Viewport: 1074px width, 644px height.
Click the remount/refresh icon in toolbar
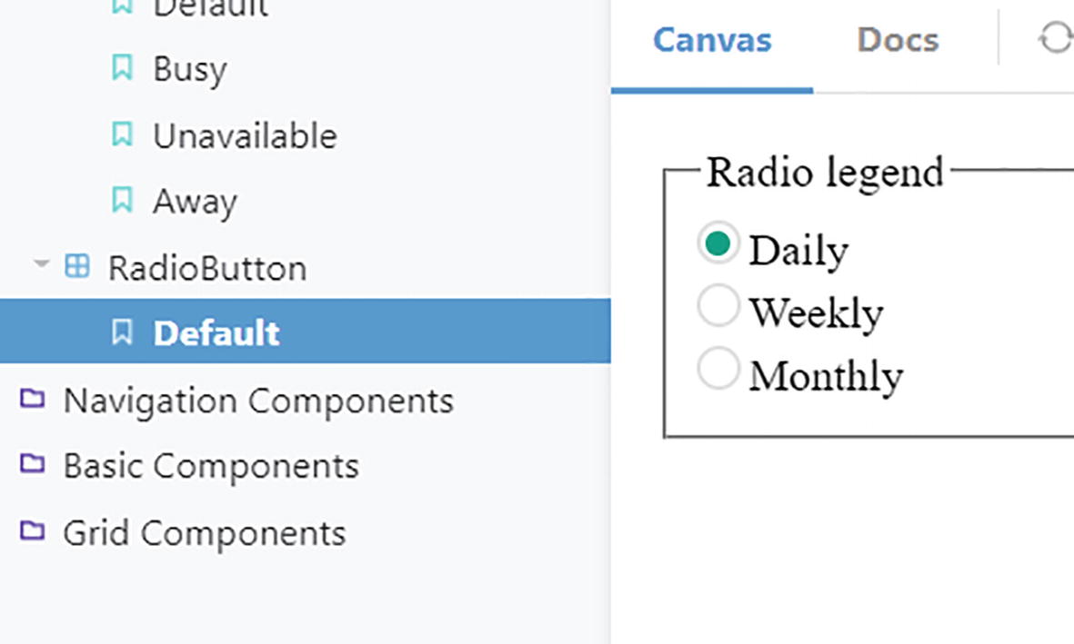click(1056, 39)
